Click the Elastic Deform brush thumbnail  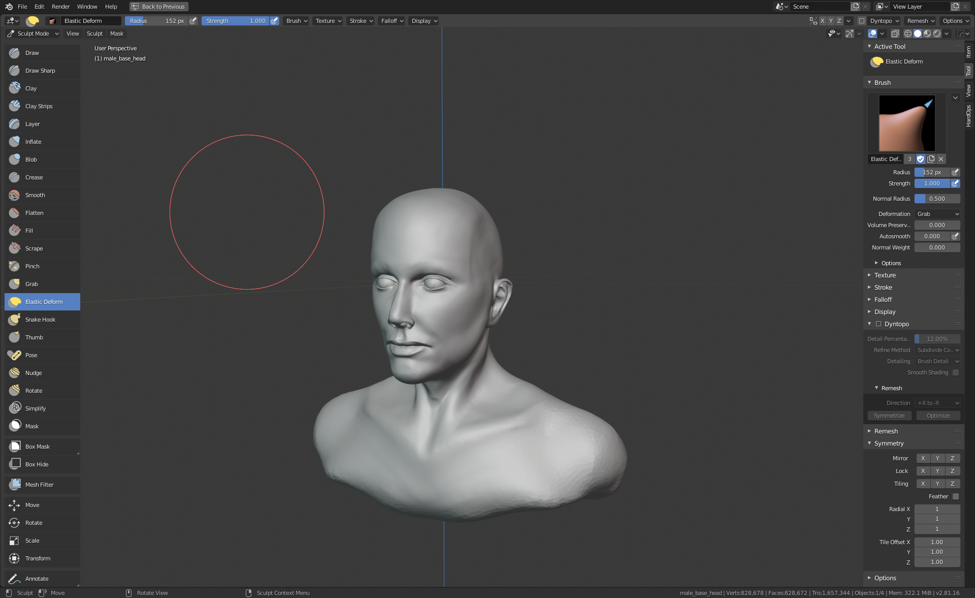906,123
